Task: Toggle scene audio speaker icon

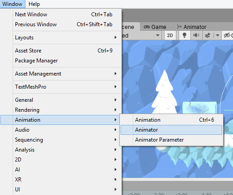Action: click(196, 35)
